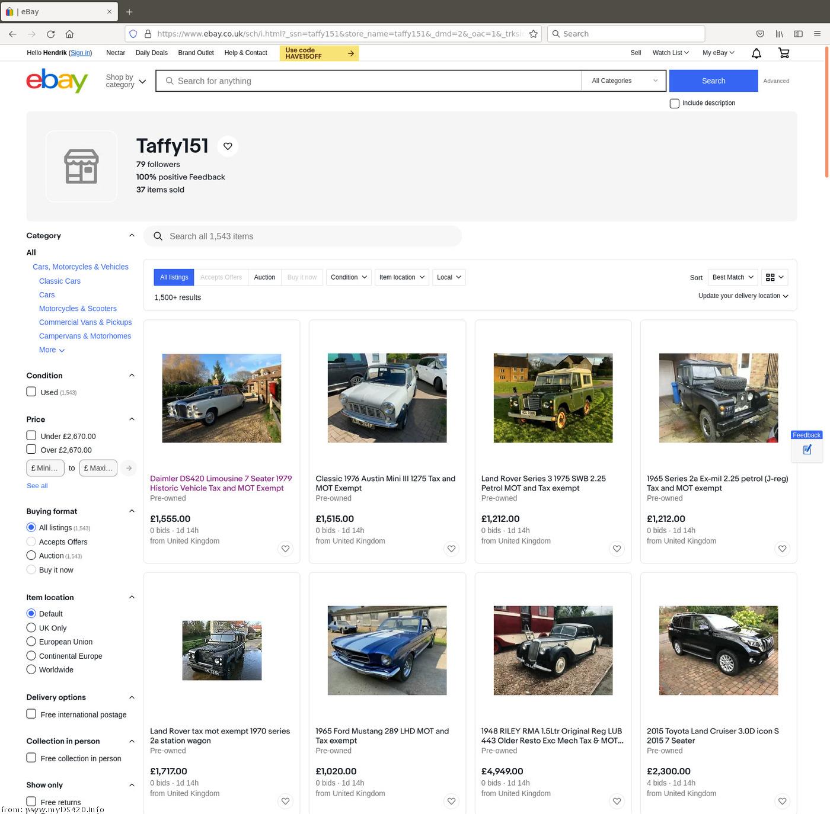Open the Best Match sort dropdown
The width and height of the screenshot is (830, 814).
[733, 277]
